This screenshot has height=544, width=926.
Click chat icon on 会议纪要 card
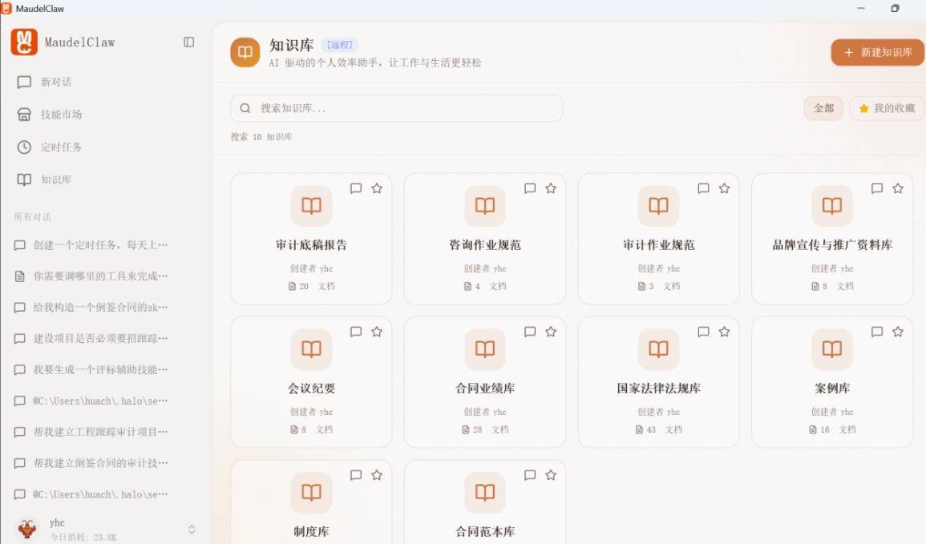pyautogui.click(x=356, y=332)
